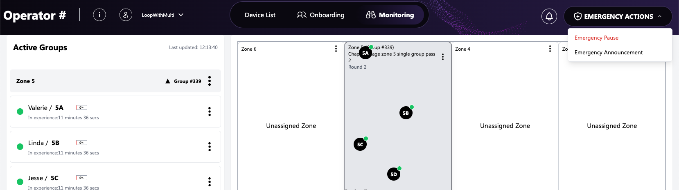Select the 5B player marker on map

point(406,113)
